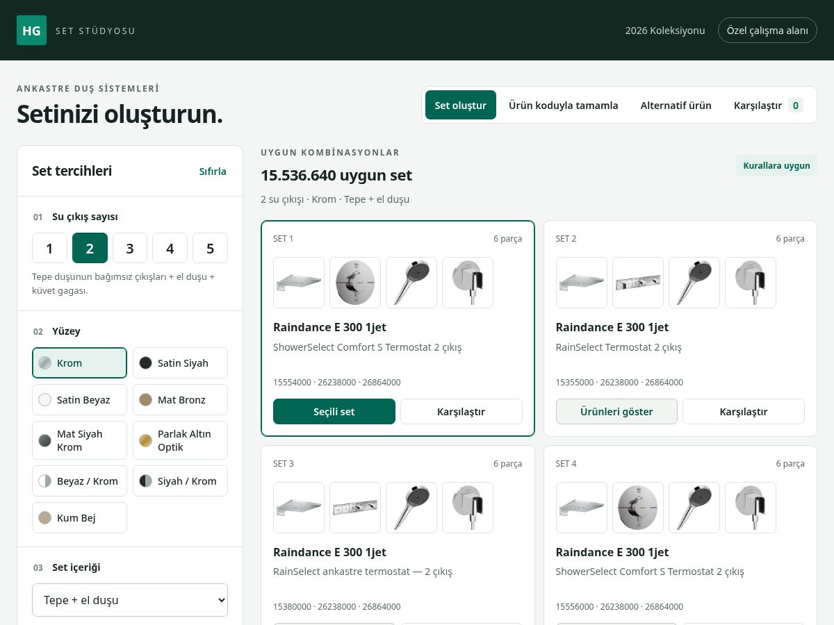Open hand shower thumbnail in Set 2
Viewport: 834px width, 625px height.
click(694, 283)
